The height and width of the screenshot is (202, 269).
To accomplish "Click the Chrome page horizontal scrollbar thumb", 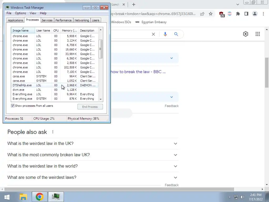I will [119, 189].
